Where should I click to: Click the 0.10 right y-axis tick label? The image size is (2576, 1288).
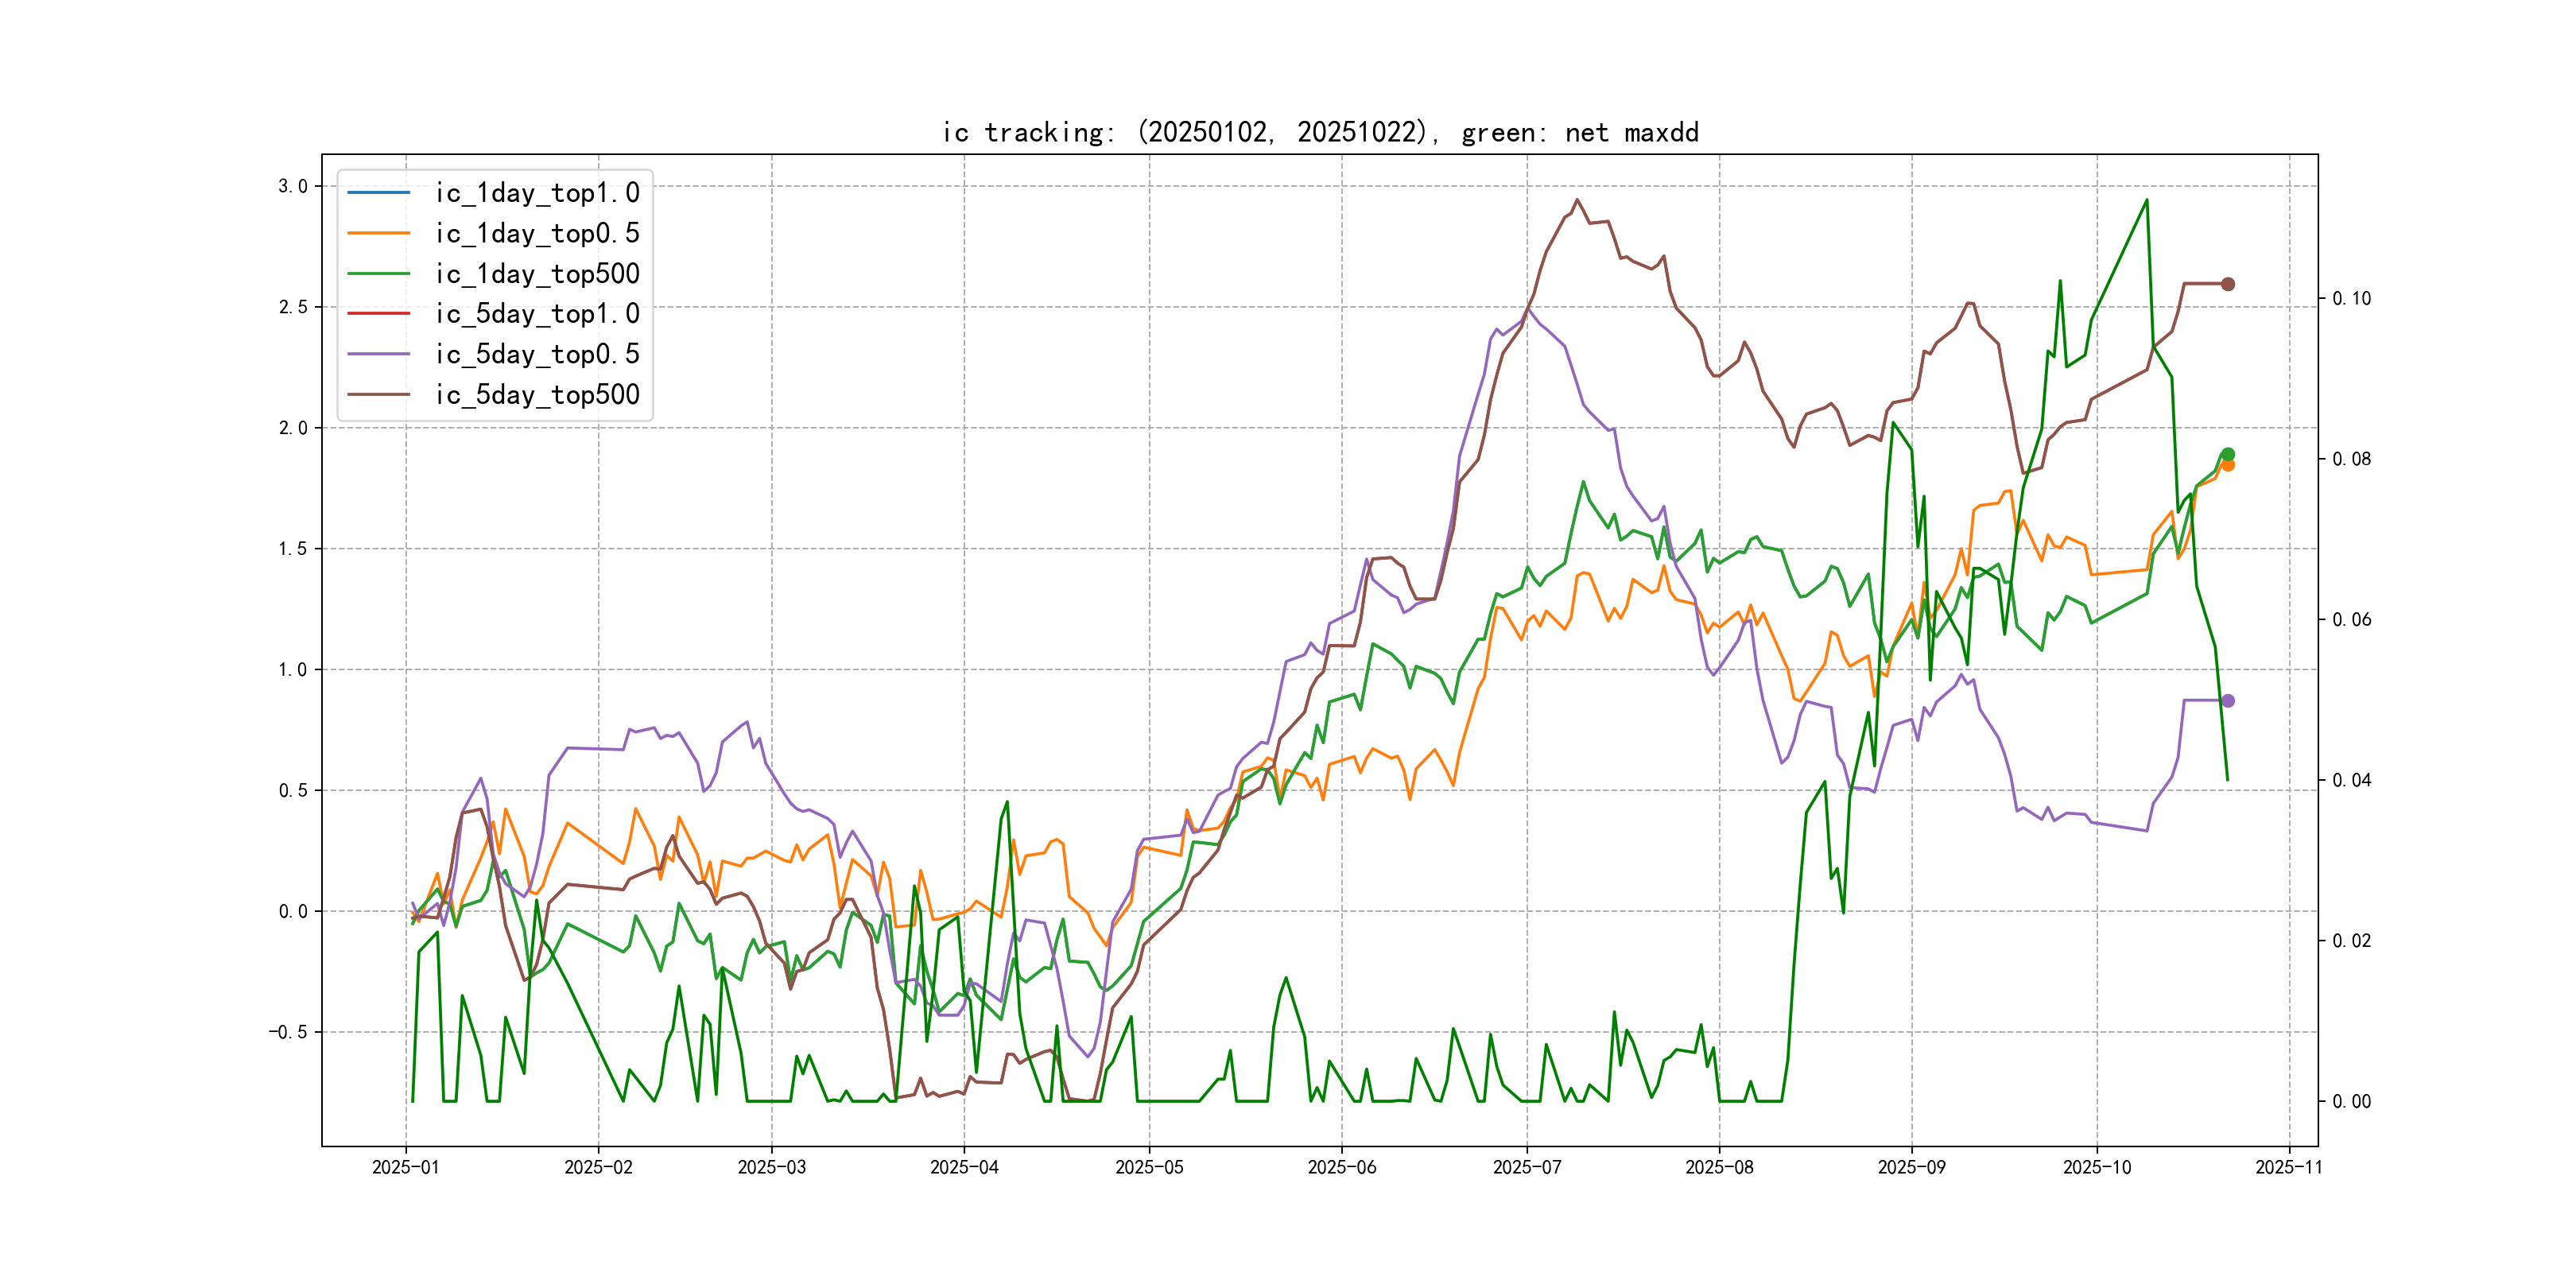pos(2351,298)
